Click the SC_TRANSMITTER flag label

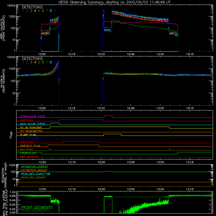[x=31, y=131]
